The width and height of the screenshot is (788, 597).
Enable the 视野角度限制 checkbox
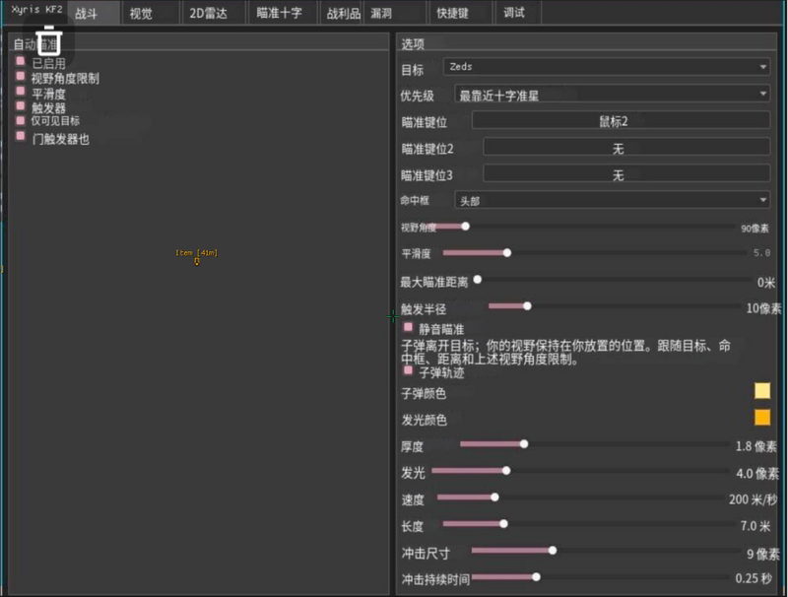pyautogui.click(x=20, y=77)
